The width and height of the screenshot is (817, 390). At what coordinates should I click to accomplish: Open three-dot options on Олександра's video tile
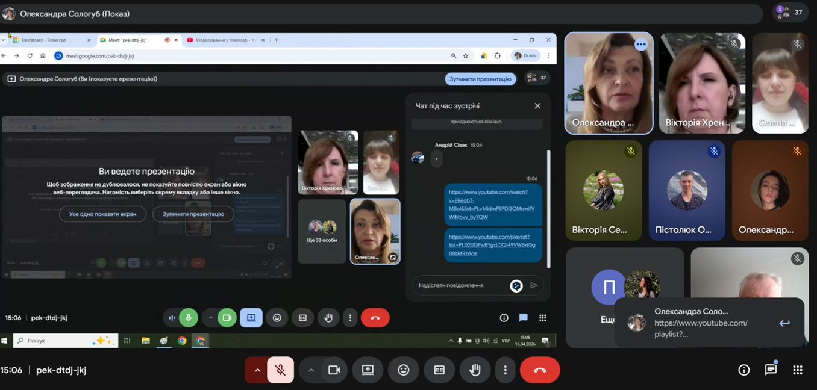pyautogui.click(x=640, y=45)
